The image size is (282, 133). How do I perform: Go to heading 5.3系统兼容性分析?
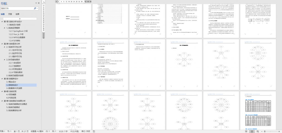coord(14,110)
